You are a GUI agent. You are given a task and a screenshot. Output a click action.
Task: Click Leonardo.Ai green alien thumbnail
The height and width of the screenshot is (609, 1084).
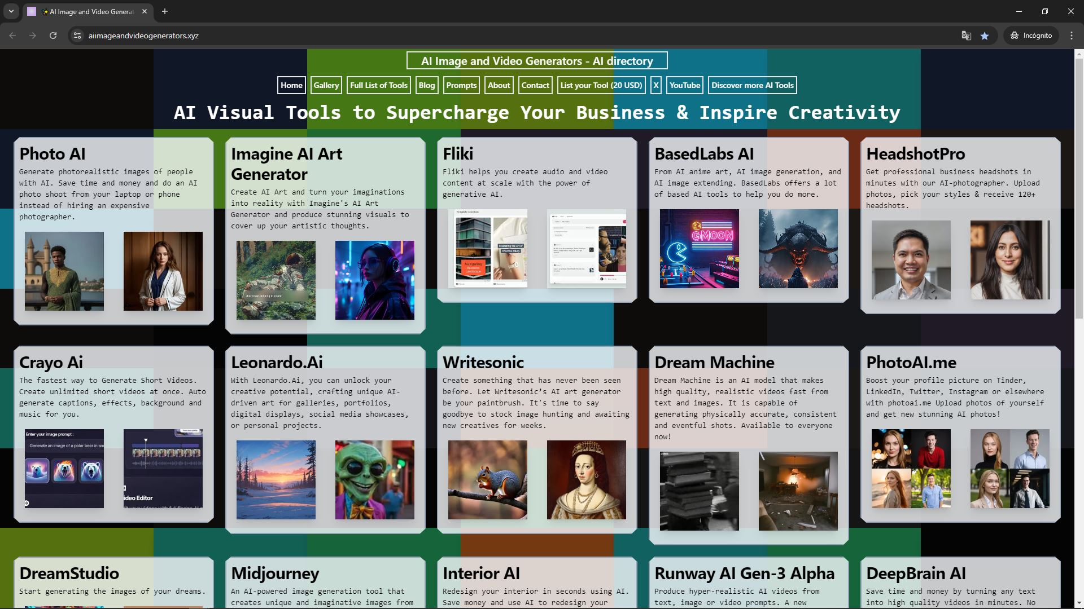[375, 480]
